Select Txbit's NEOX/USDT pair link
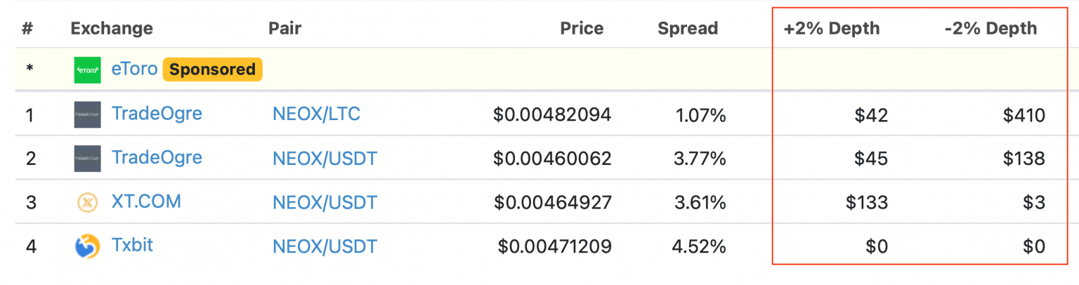Screen dimensions: 1079x285 (325, 246)
